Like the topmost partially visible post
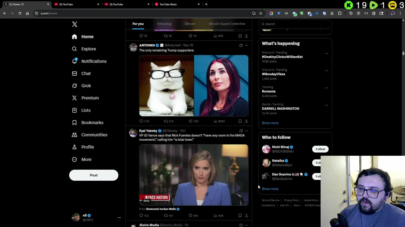Screen dimensions: 405x227 click(193, 36)
